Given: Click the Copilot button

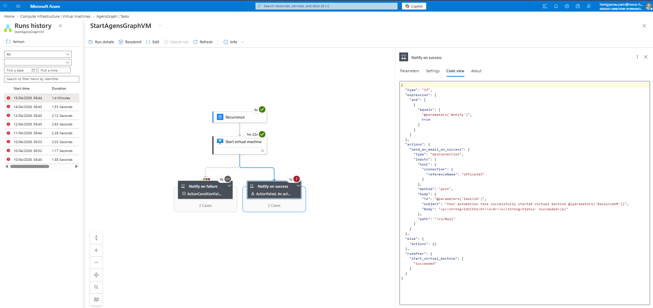Looking at the screenshot, I should [x=414, y=6].
